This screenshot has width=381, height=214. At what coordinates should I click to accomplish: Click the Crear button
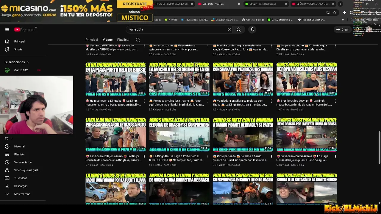(342, 29)
